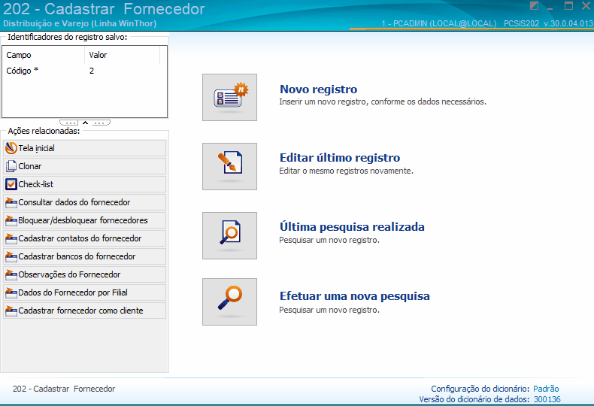594x406 pixels.
Task: Open Dados do Fornecedor por Filial
Action: [x=85, y=292]
